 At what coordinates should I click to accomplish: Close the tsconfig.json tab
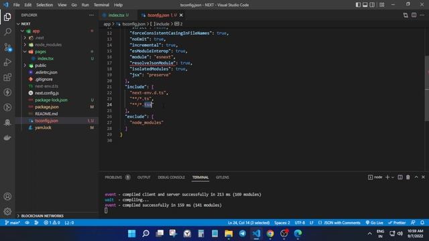coord(181,15)
